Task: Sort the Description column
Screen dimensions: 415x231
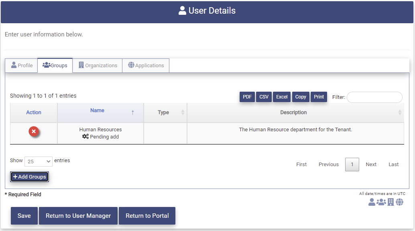Action: [x=400, y=112]
